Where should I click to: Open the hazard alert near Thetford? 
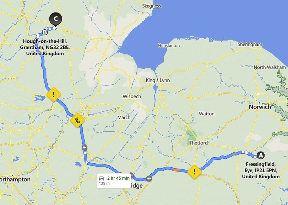tap(195, 172)
